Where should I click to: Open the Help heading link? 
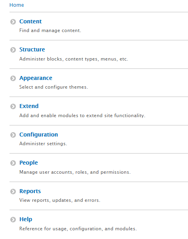pos(26,219)
